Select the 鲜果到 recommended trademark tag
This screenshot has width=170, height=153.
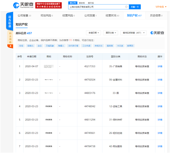(130, 46)
